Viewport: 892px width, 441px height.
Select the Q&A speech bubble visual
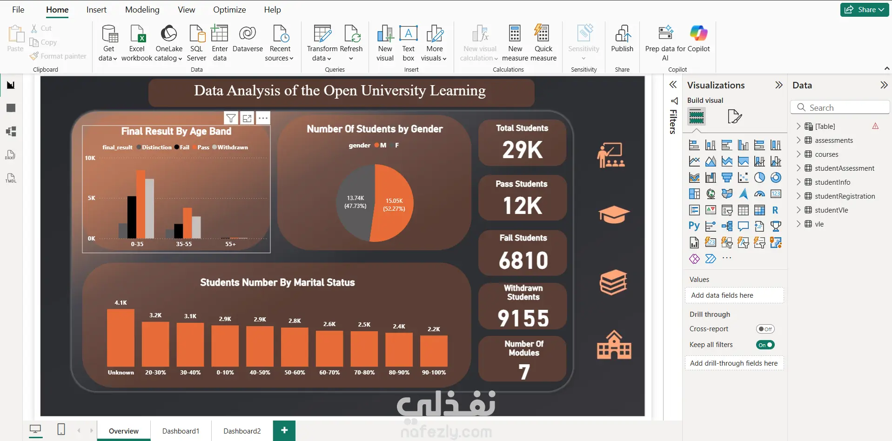pyautogui.click(x=743, y=227)
